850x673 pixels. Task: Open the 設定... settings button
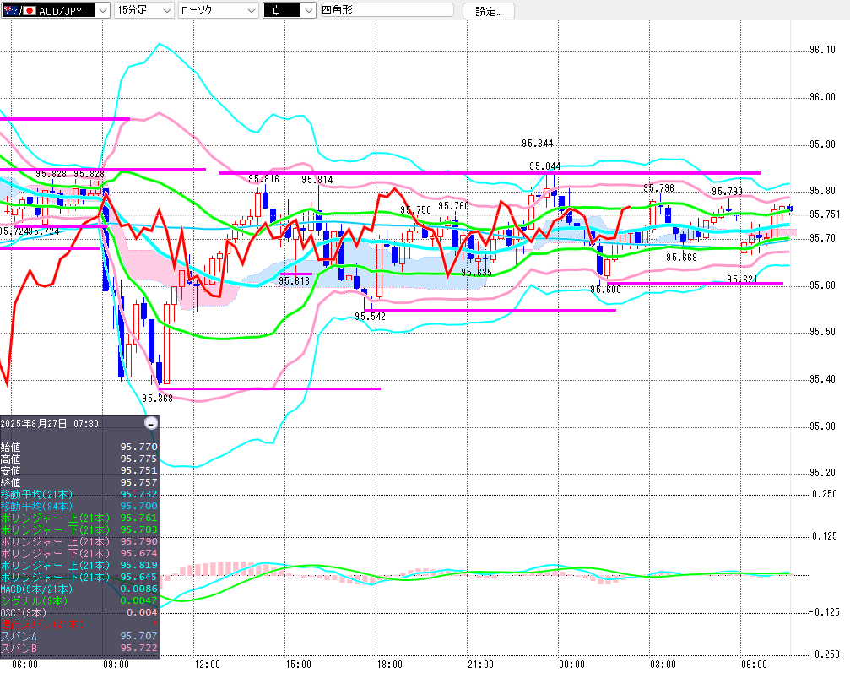pos(489,11)
